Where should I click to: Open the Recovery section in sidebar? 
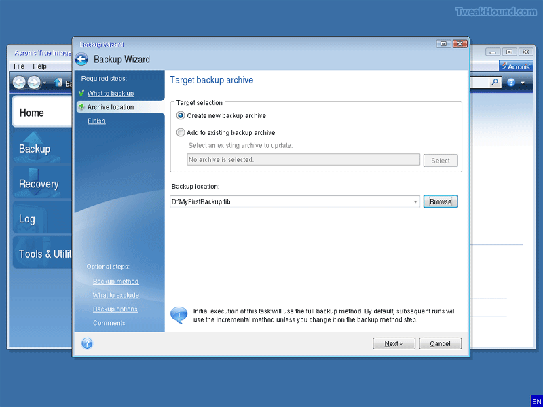(x=42, y=183)
